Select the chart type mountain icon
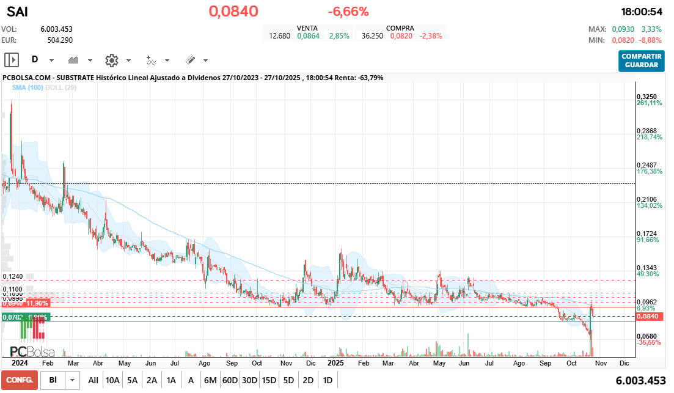 click(x=75, y=60)
